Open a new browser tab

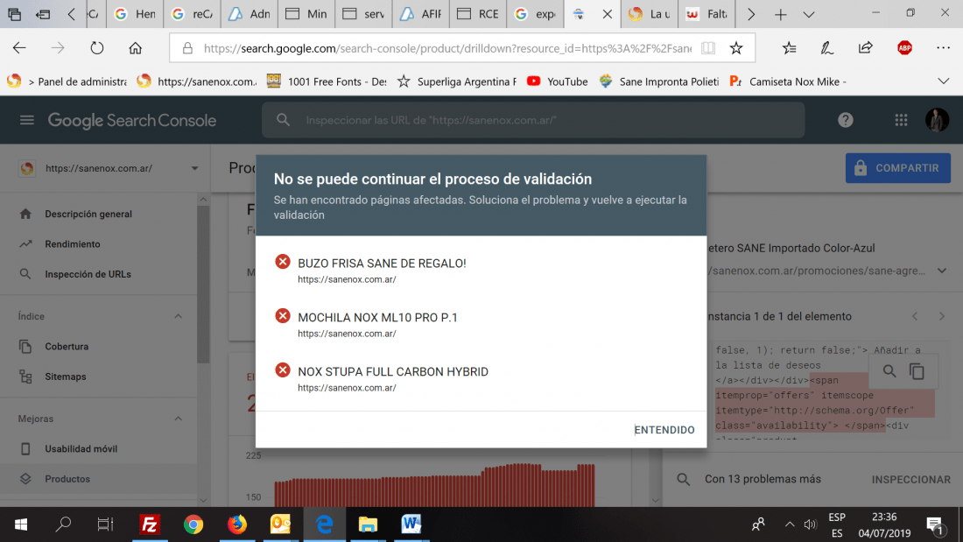[780, 14]
